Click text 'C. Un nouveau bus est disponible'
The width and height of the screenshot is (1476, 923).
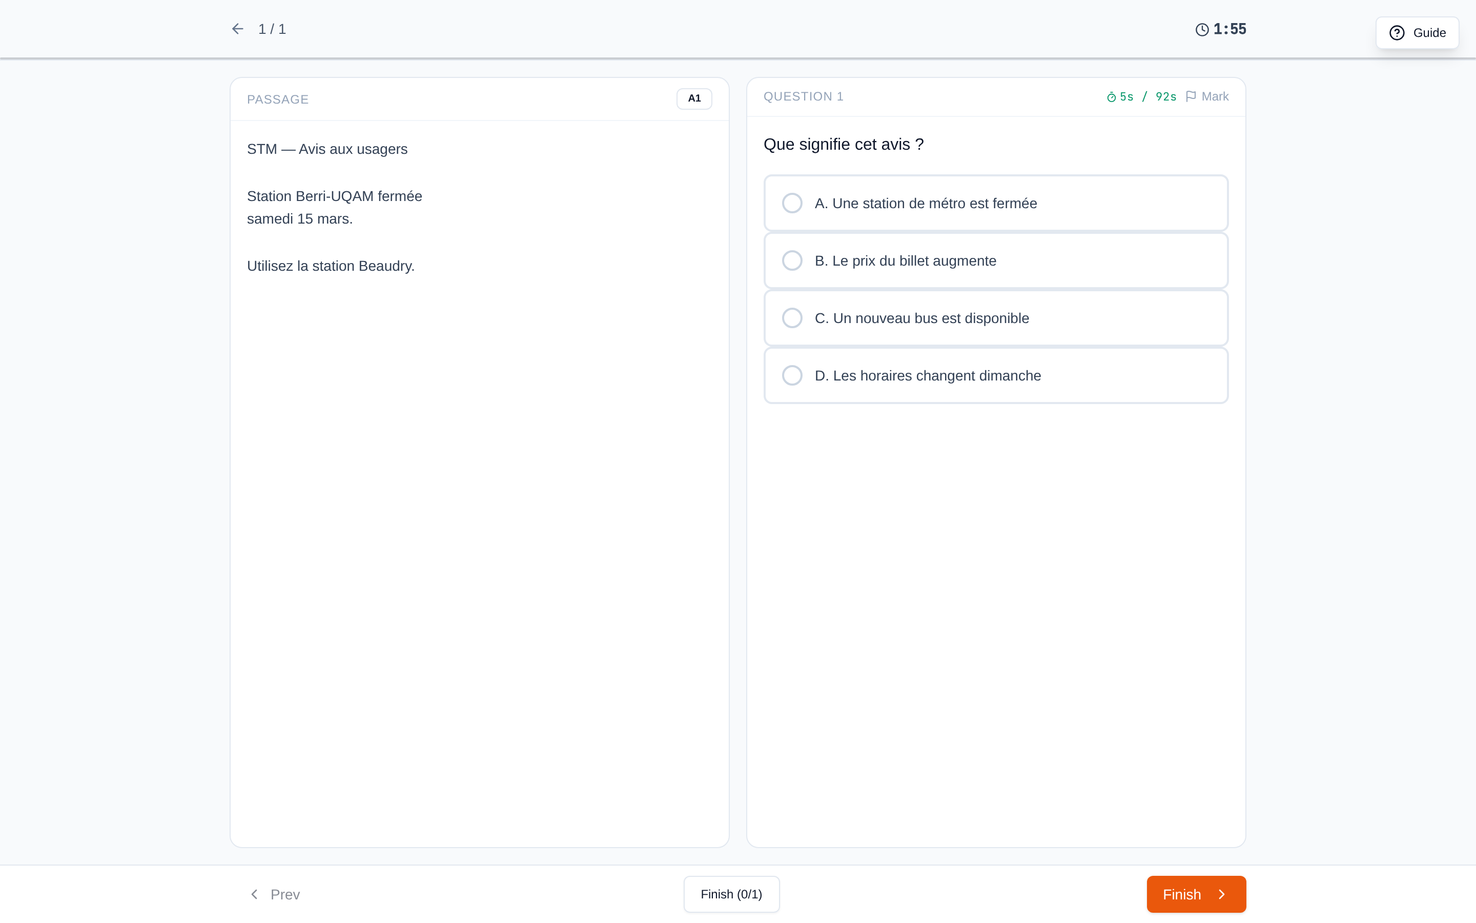(921, 318)
